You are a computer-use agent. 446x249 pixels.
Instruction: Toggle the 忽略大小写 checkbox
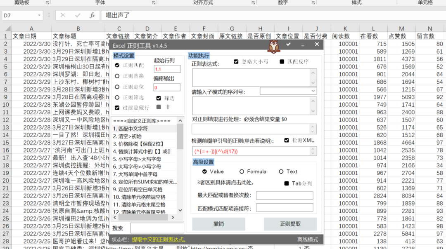(x=236, y=61)
